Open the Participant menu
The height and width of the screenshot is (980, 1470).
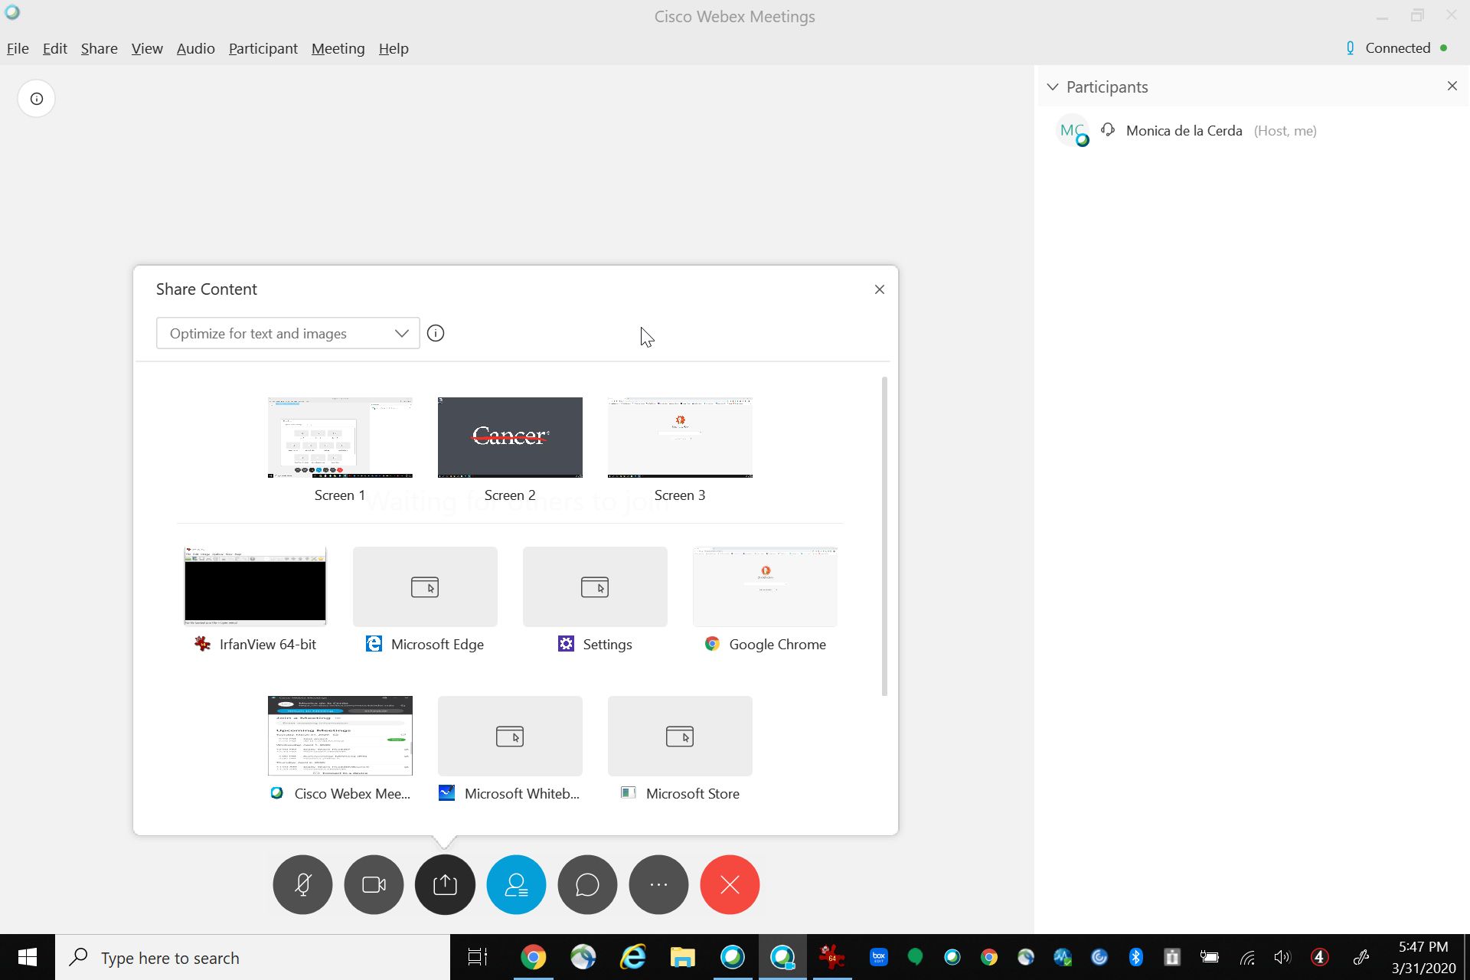(263, 48)
